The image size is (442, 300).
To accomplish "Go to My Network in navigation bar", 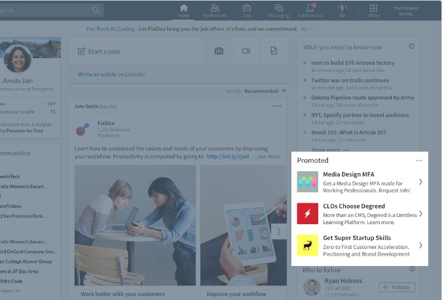I will (x=215, y=10).
